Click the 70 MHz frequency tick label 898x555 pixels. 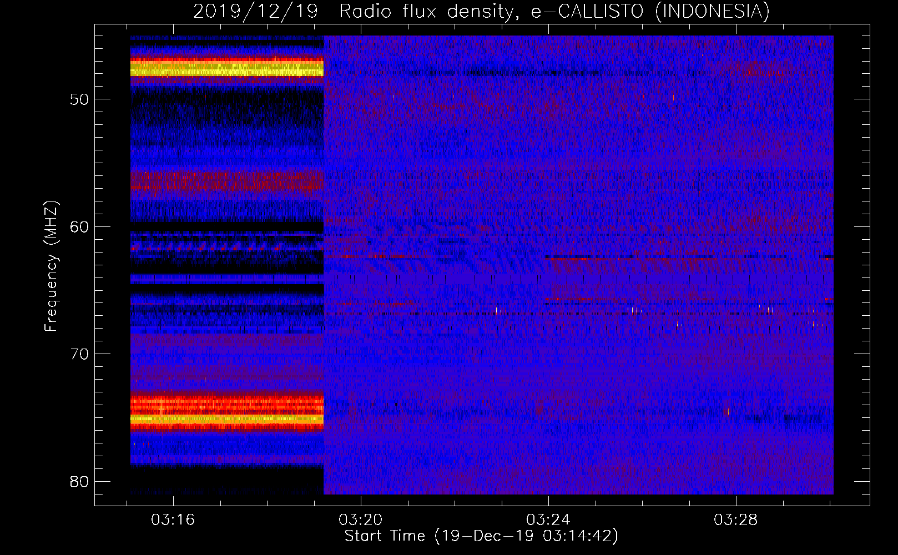tap(79, 354)
